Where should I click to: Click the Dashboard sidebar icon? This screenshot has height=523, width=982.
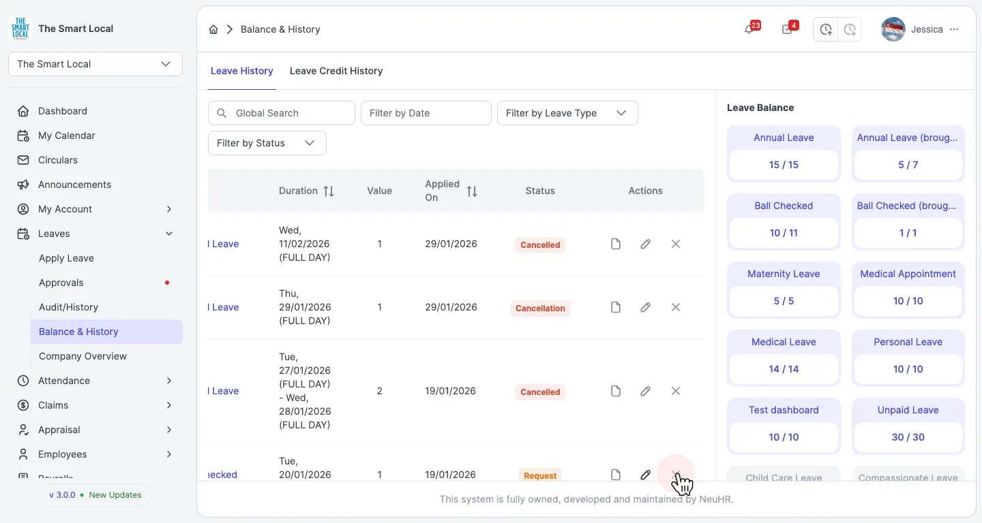click(x=23, y=111)
